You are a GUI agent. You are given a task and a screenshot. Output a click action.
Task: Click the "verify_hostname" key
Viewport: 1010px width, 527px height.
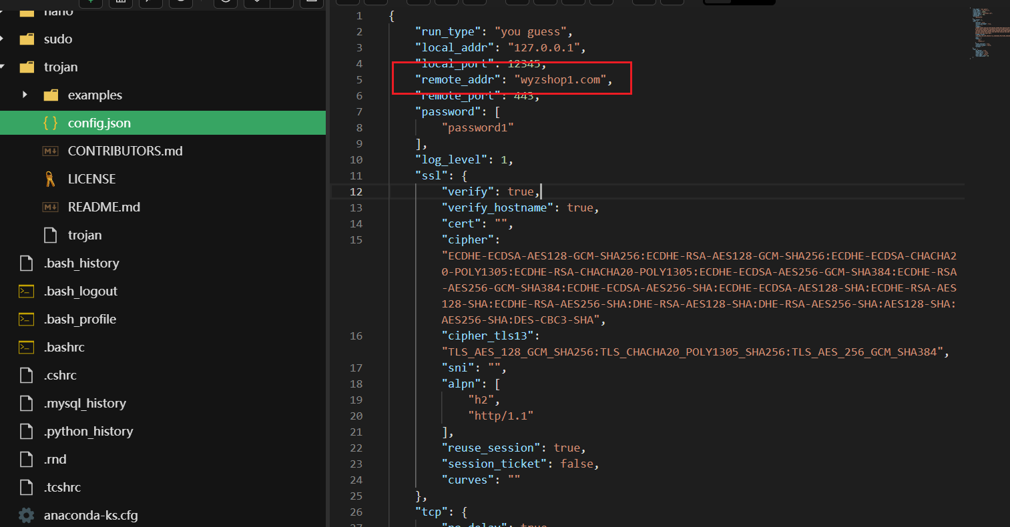pyautogui.click(x=497, y=207)
